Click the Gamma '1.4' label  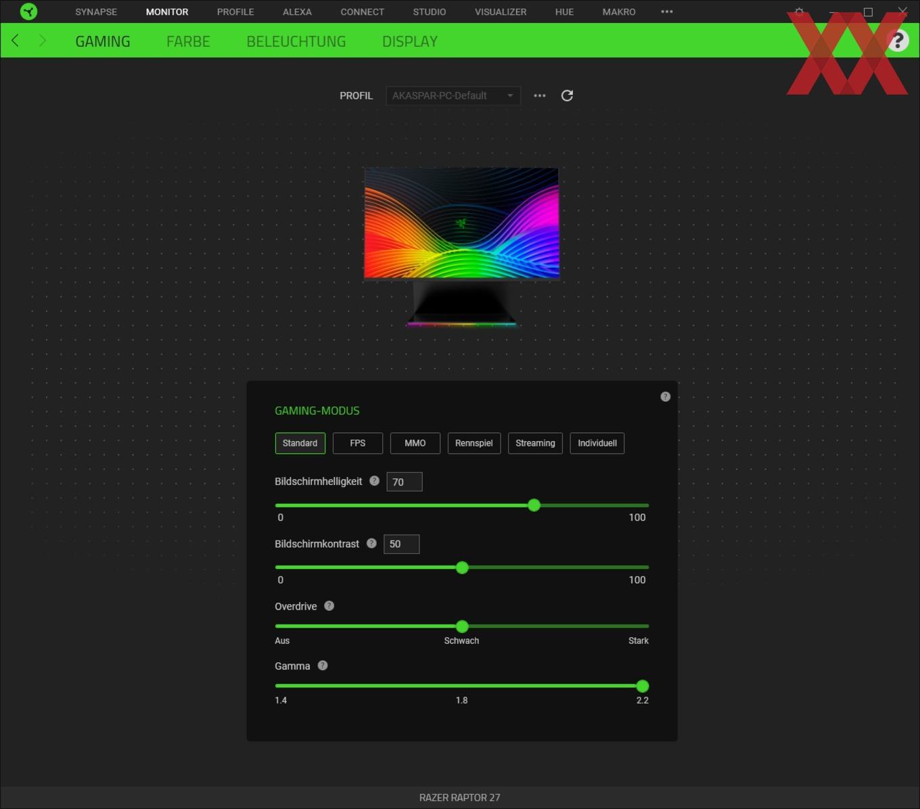(x=281, y=700)
